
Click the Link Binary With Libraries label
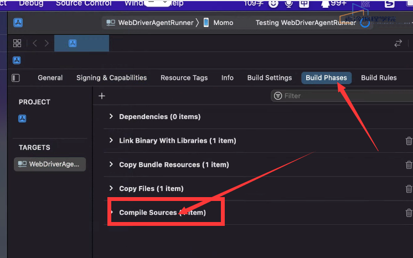pyautogui.click(x=178, y=141)
